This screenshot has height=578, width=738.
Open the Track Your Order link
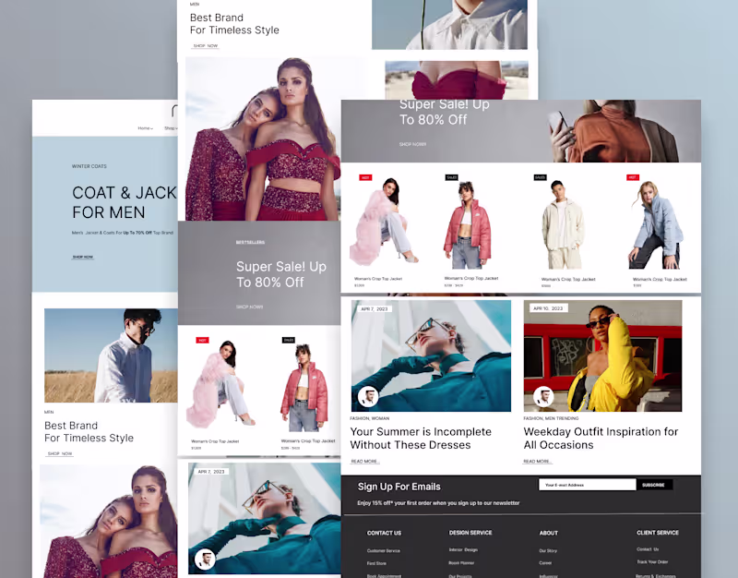tap(651, 563)
